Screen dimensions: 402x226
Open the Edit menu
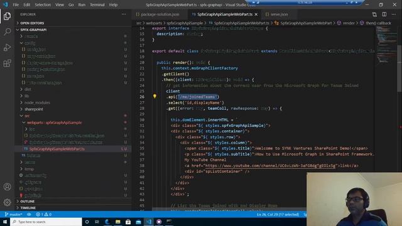click(26, 4)
